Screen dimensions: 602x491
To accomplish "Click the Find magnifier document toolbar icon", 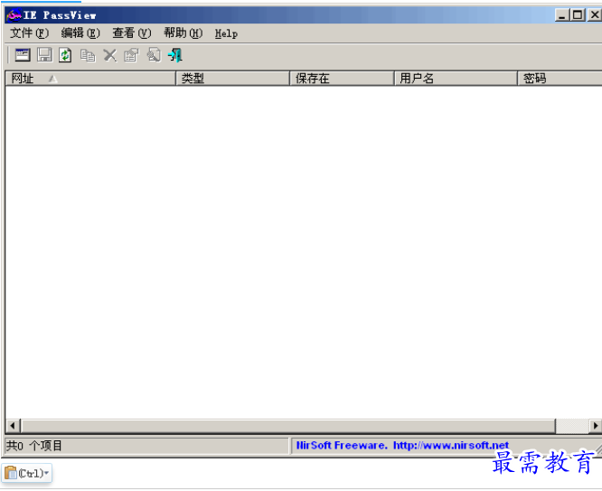I will click(154, 55).
